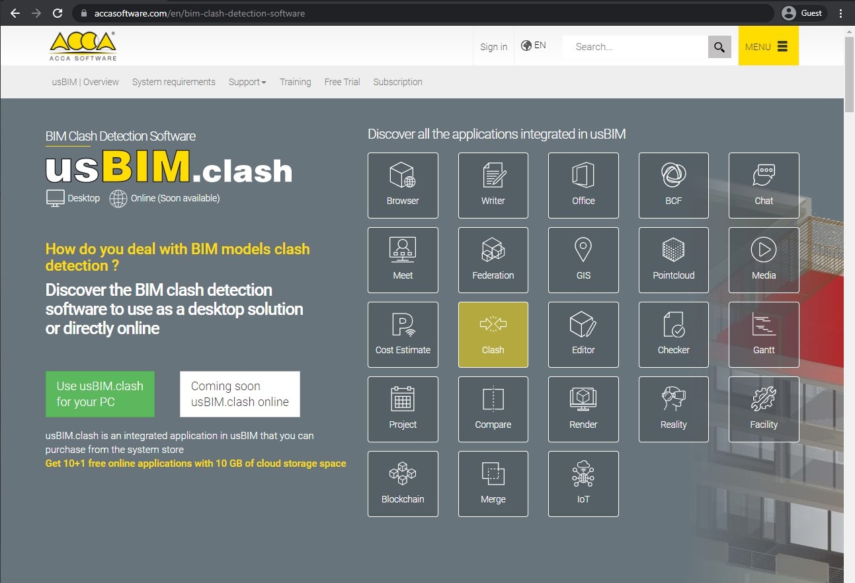Expand the Support dropdown menu
This screenshot has width=855, height=583.
coord(247,82)
